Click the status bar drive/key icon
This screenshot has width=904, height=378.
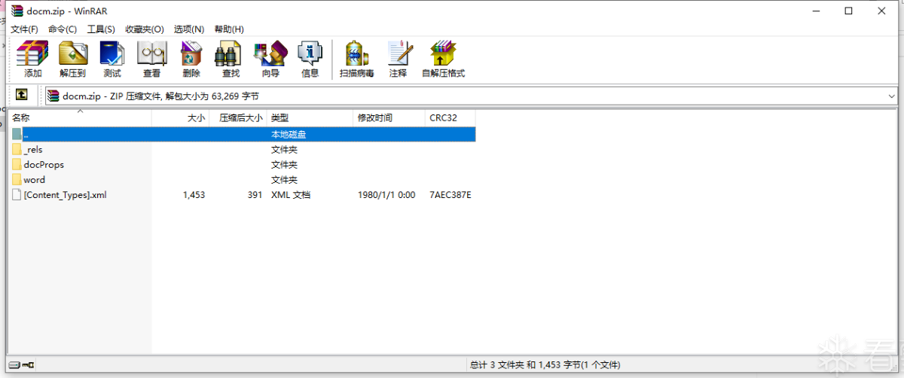point(21,364)
